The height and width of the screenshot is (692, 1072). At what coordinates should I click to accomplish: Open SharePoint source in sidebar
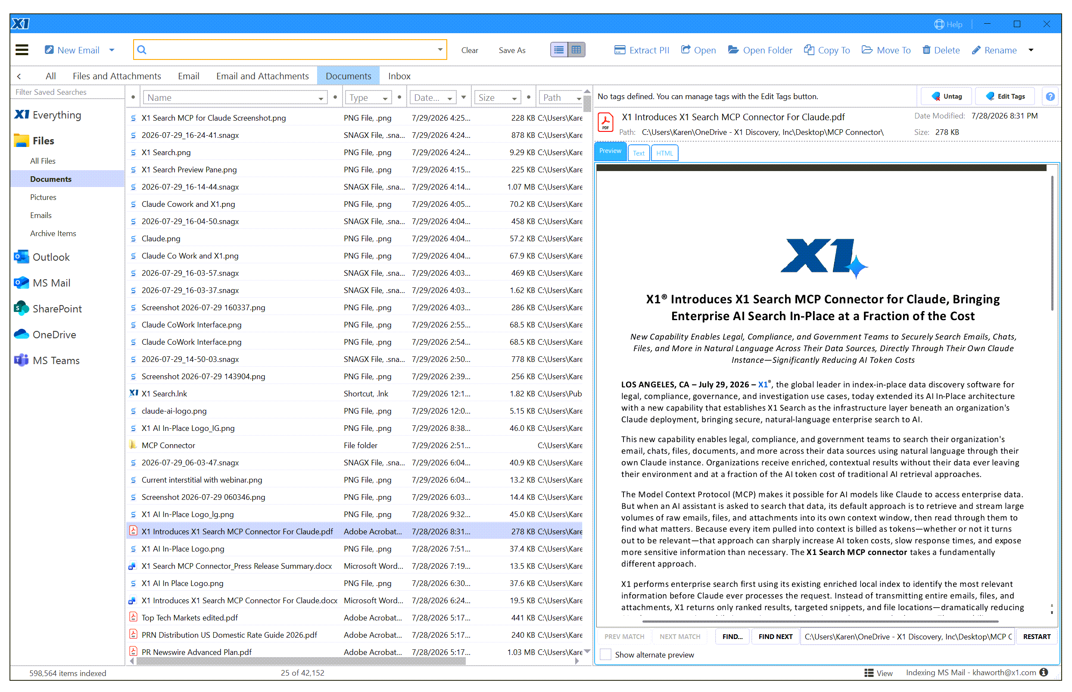coord(48,309)
